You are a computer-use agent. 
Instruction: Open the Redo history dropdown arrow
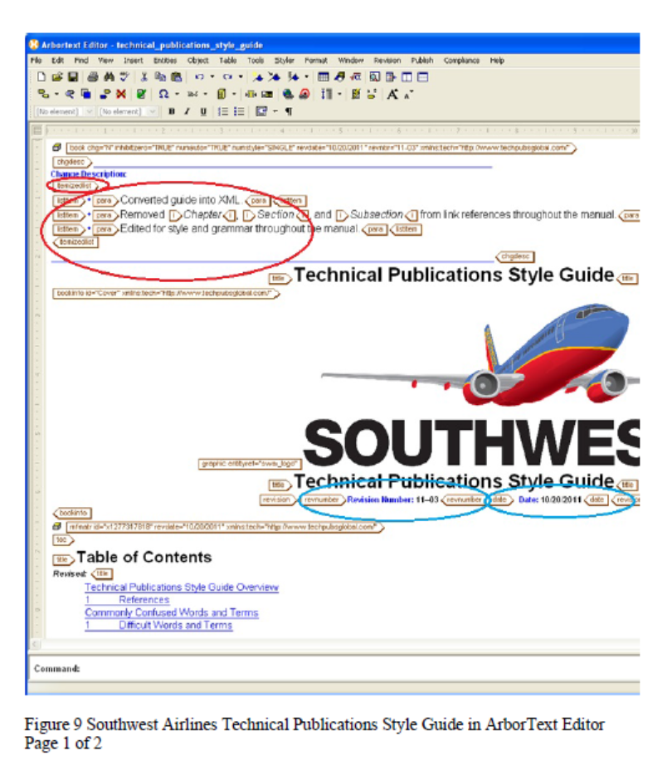coord(241,76)
